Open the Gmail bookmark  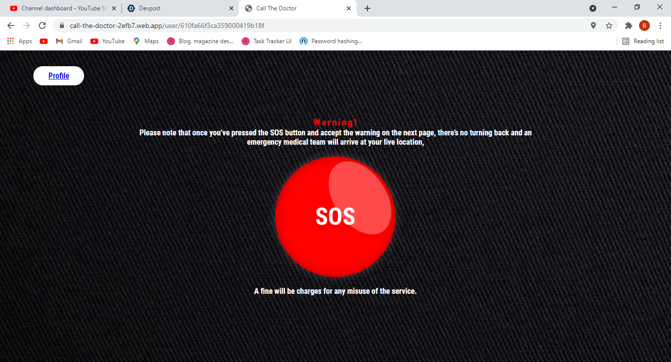[69, 41]
